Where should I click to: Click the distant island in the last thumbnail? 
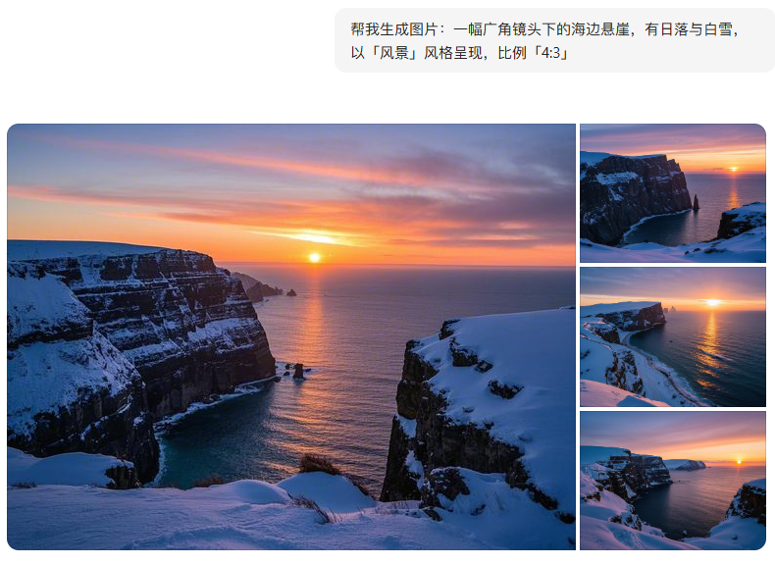(685, 465)
